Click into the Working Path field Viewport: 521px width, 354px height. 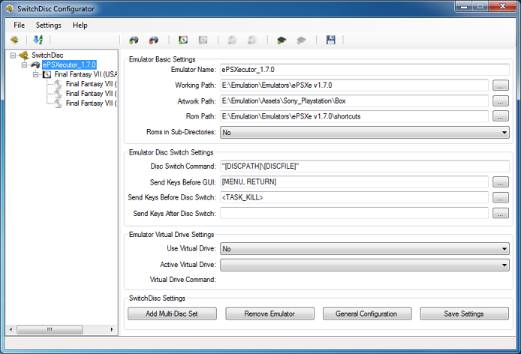click(x=354, y=85)
